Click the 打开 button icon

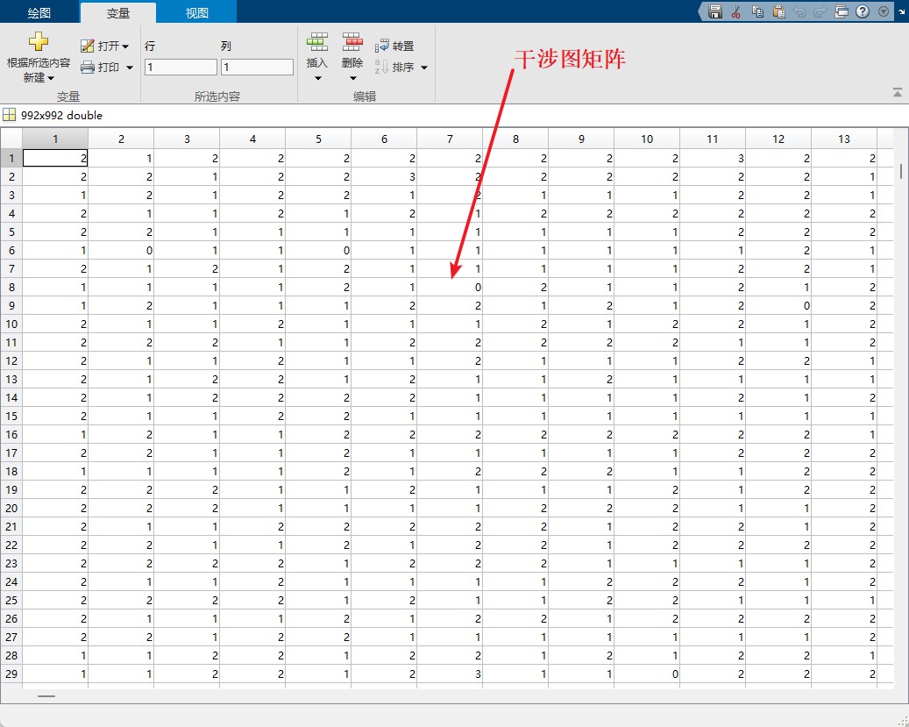[x=88, y=46]
